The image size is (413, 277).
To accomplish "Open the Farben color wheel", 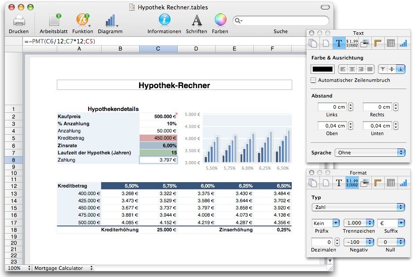I will click(x=221, y=20).
